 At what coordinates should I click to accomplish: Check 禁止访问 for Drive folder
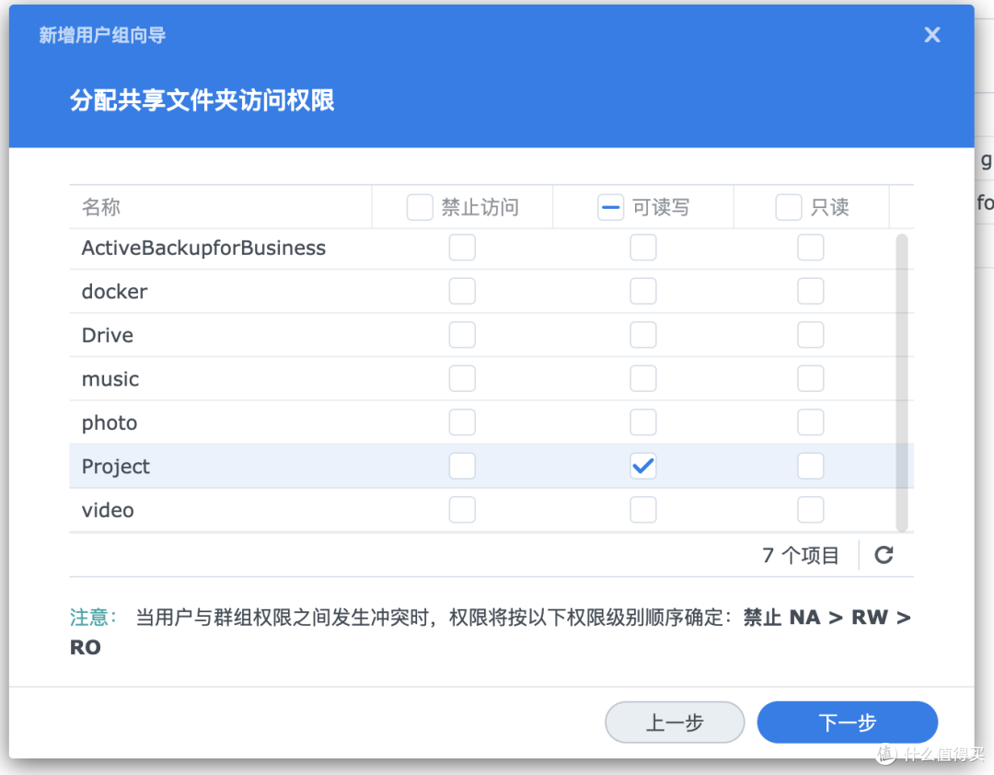pos(462,335)
